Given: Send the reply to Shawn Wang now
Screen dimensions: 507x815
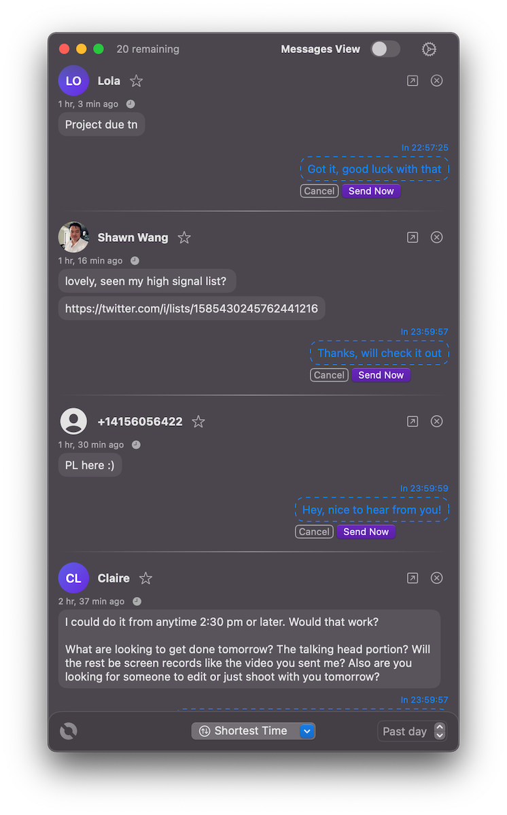Looking at the screenshot, I should [381, 375].
